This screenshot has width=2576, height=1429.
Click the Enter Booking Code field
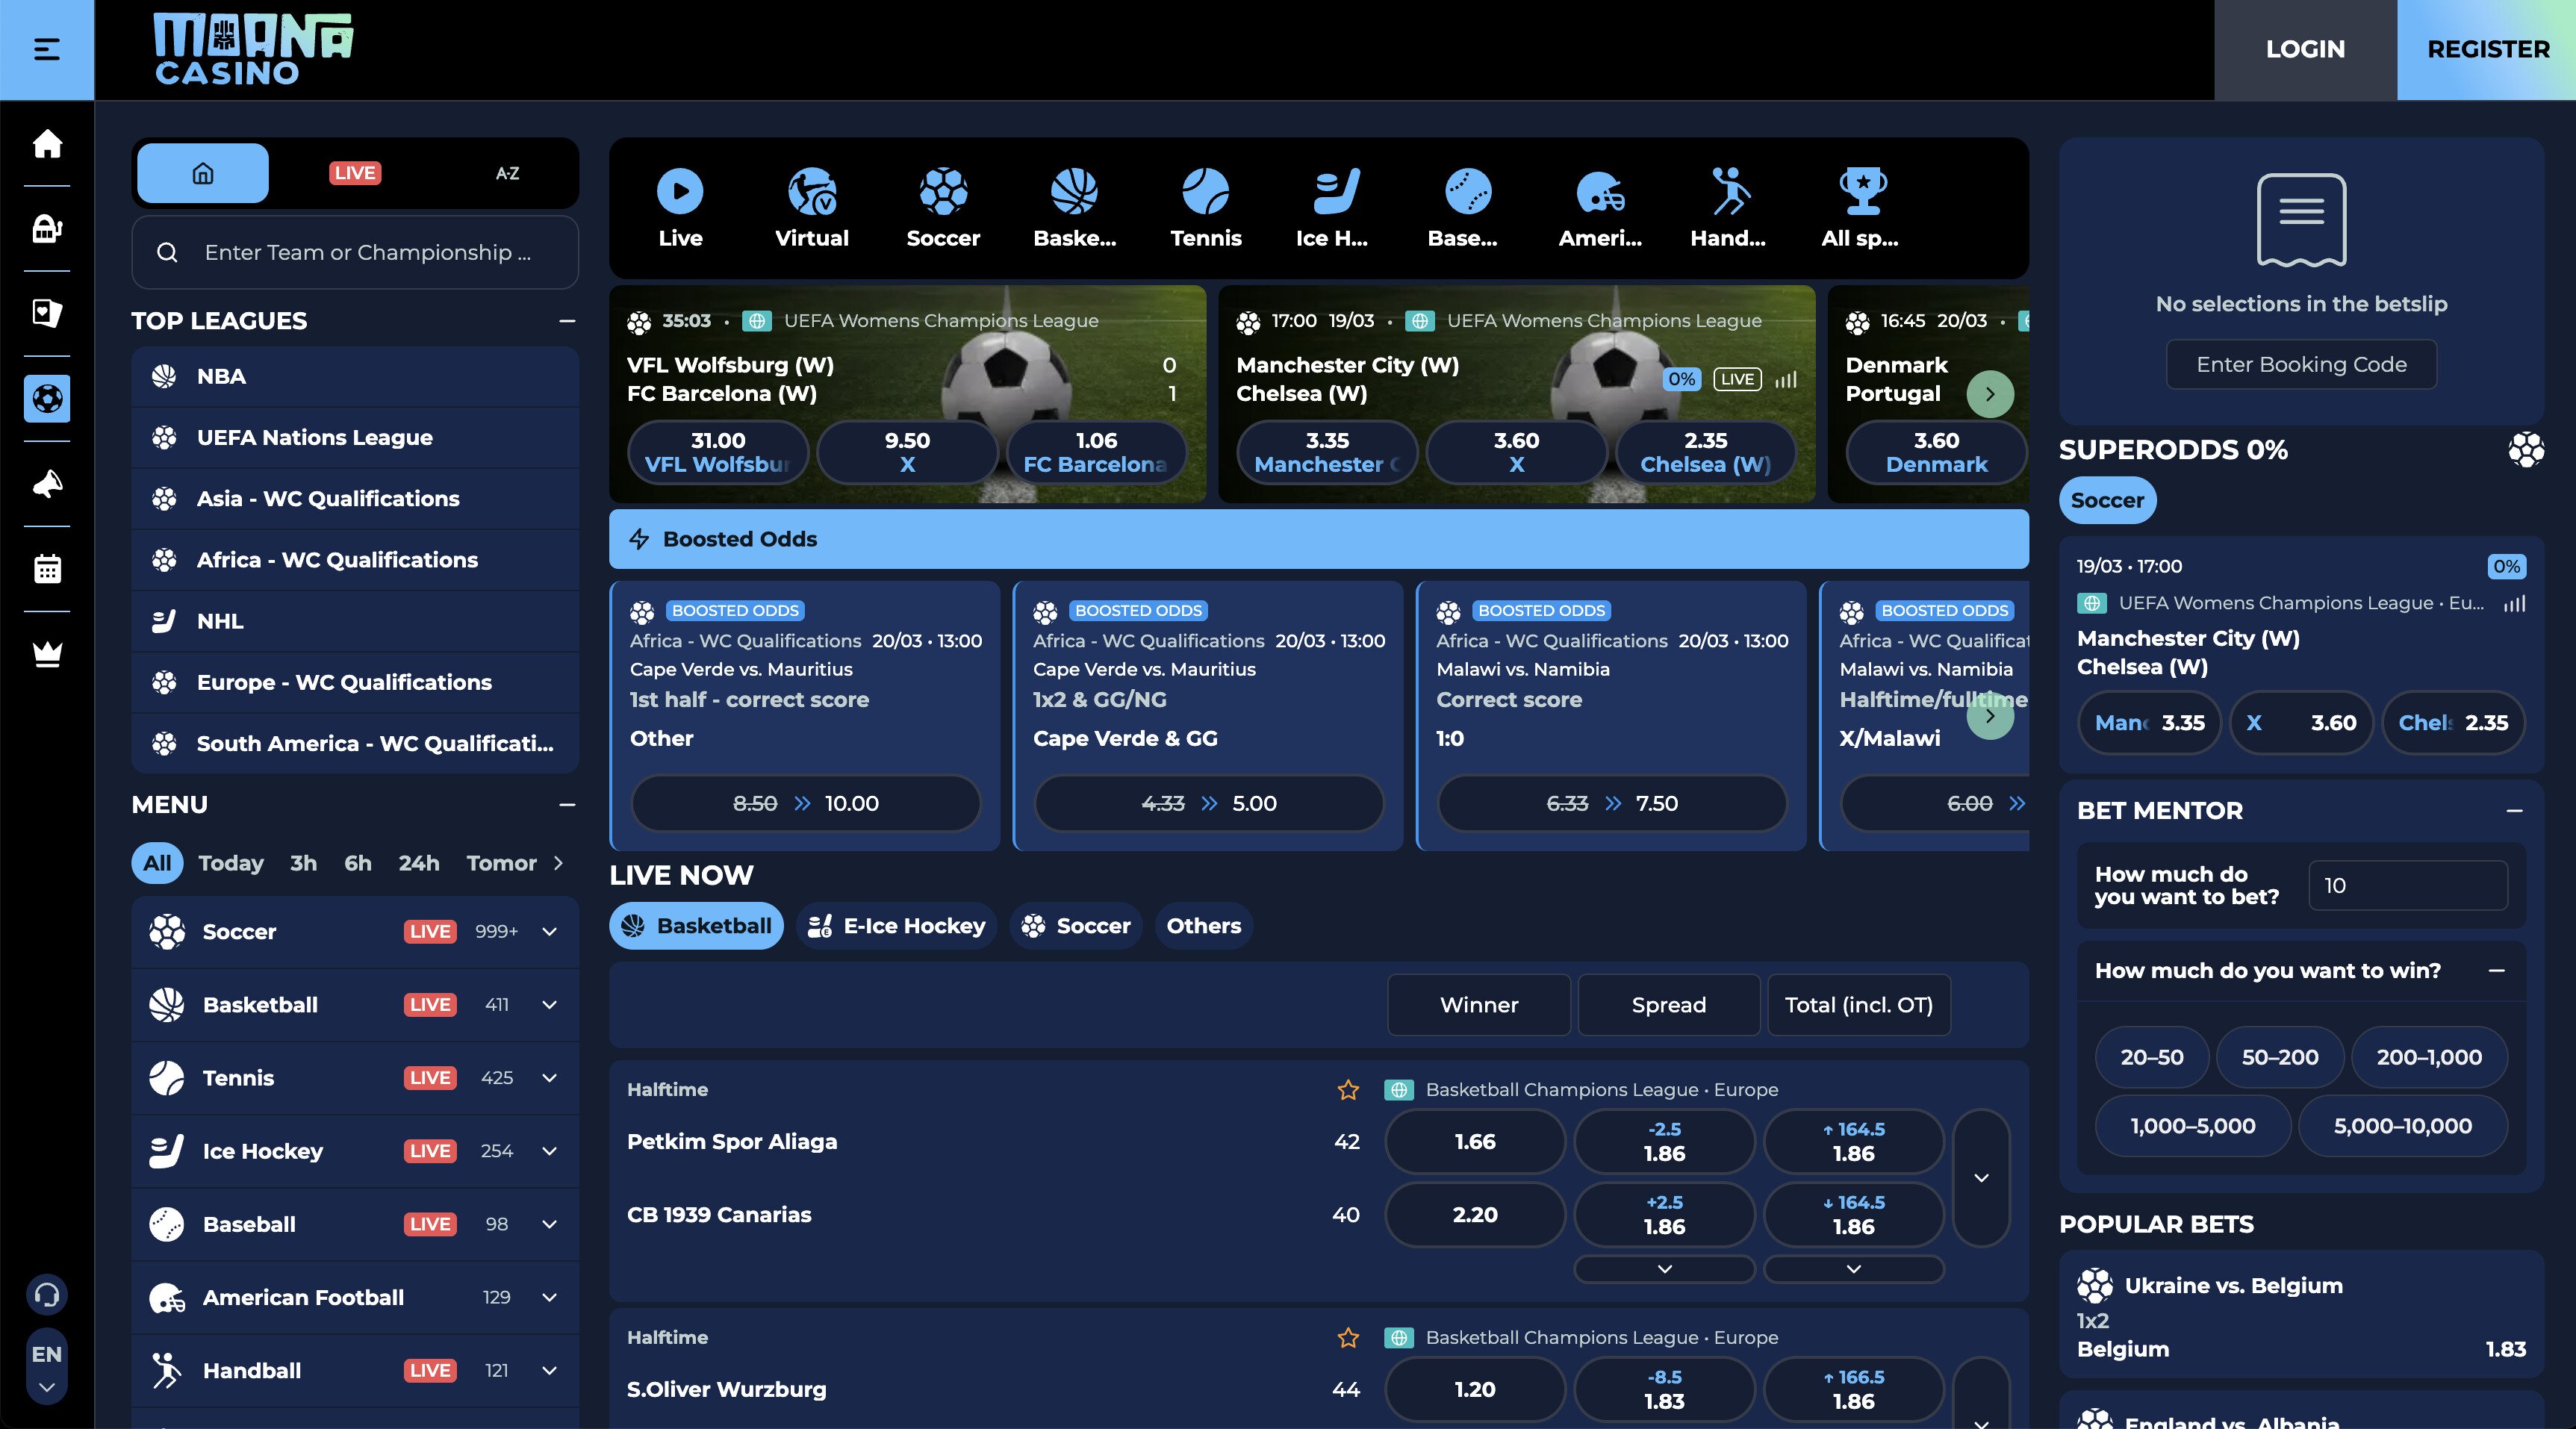coord(2301,364)
